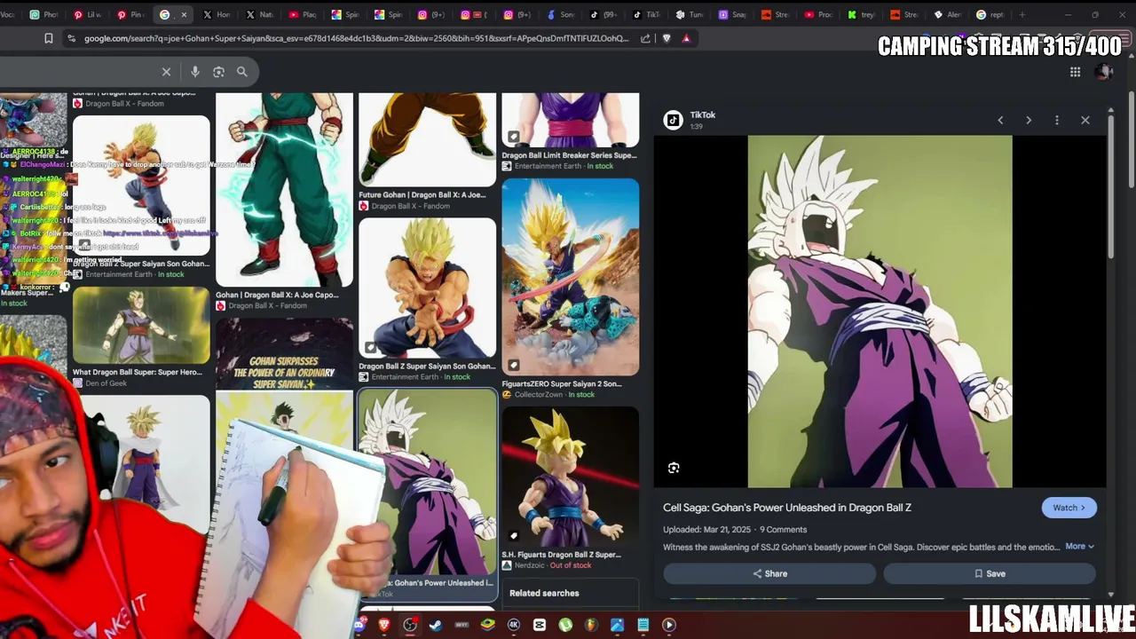Switch to the Pinterest 'Pin' tab

(x=130, y=15)
